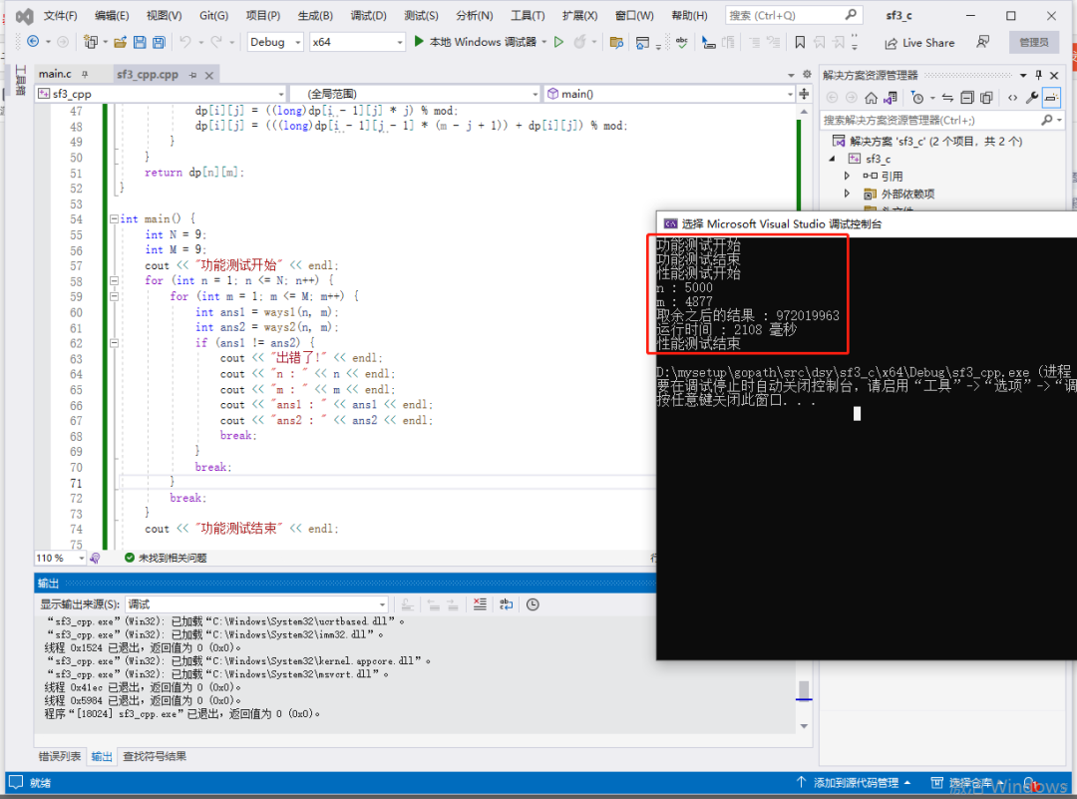Collapse the main() function fold marker
Image resolution: width=1077 pixels, height=799 pixels.
click(x=114, y=219)
